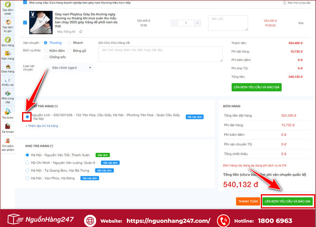316x227 pixels.
Task: Enable the Kiểm đếm checkbox
Action: tap(46, 51)
